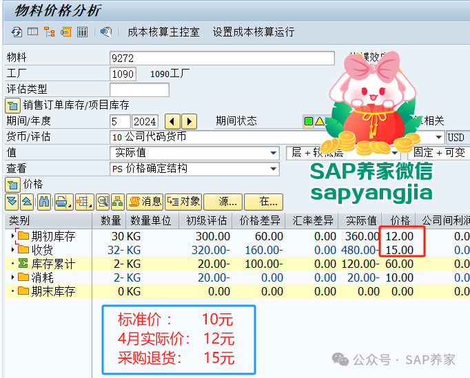Click the 实际值 column header
This screenshot has width=470, height=378.
(360, 221)
